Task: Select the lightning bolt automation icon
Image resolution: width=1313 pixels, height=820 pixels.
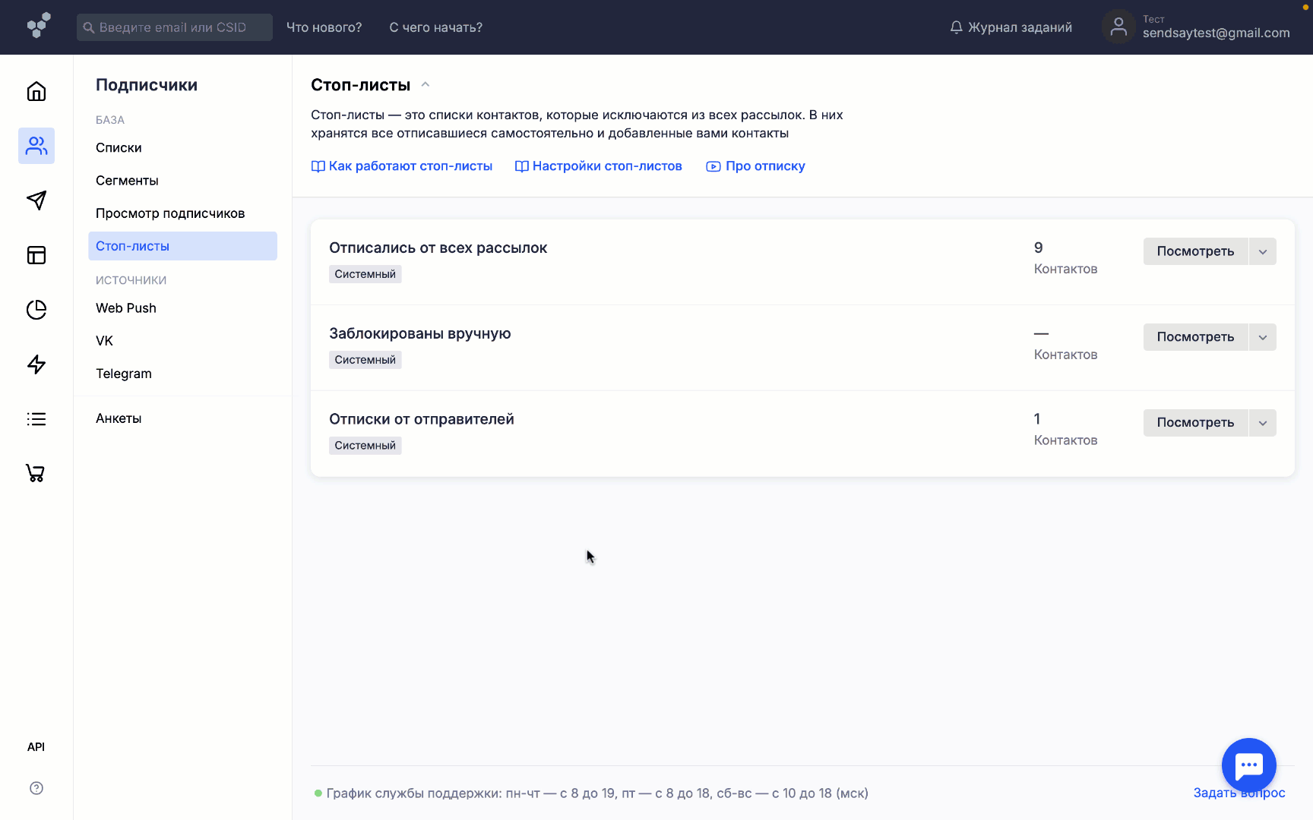Action: [36, 364]
